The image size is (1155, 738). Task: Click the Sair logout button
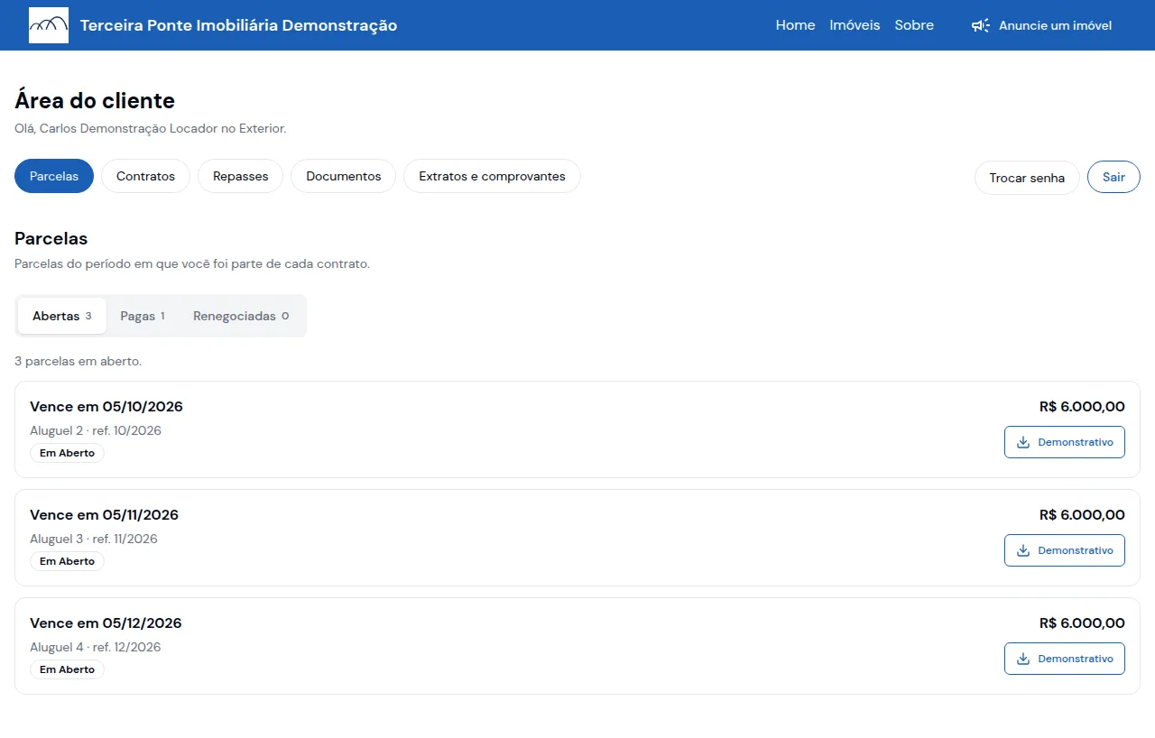click(1113, 177)
